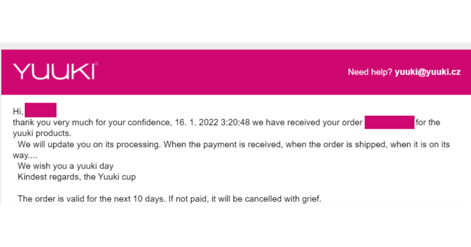Click the "Need help?" text
471x247 pixels.
coord(370,72)
